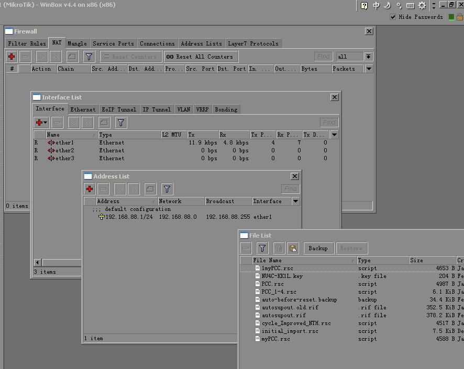Select the 1myPCC.rsc file
Viewport: 464px width, 369px height.
pos(351,268)
